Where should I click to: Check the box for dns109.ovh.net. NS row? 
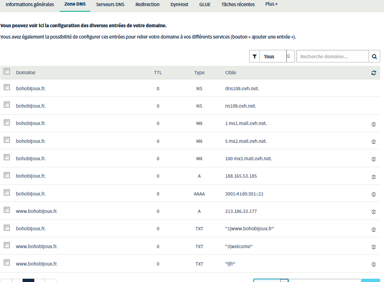point(7,87)
